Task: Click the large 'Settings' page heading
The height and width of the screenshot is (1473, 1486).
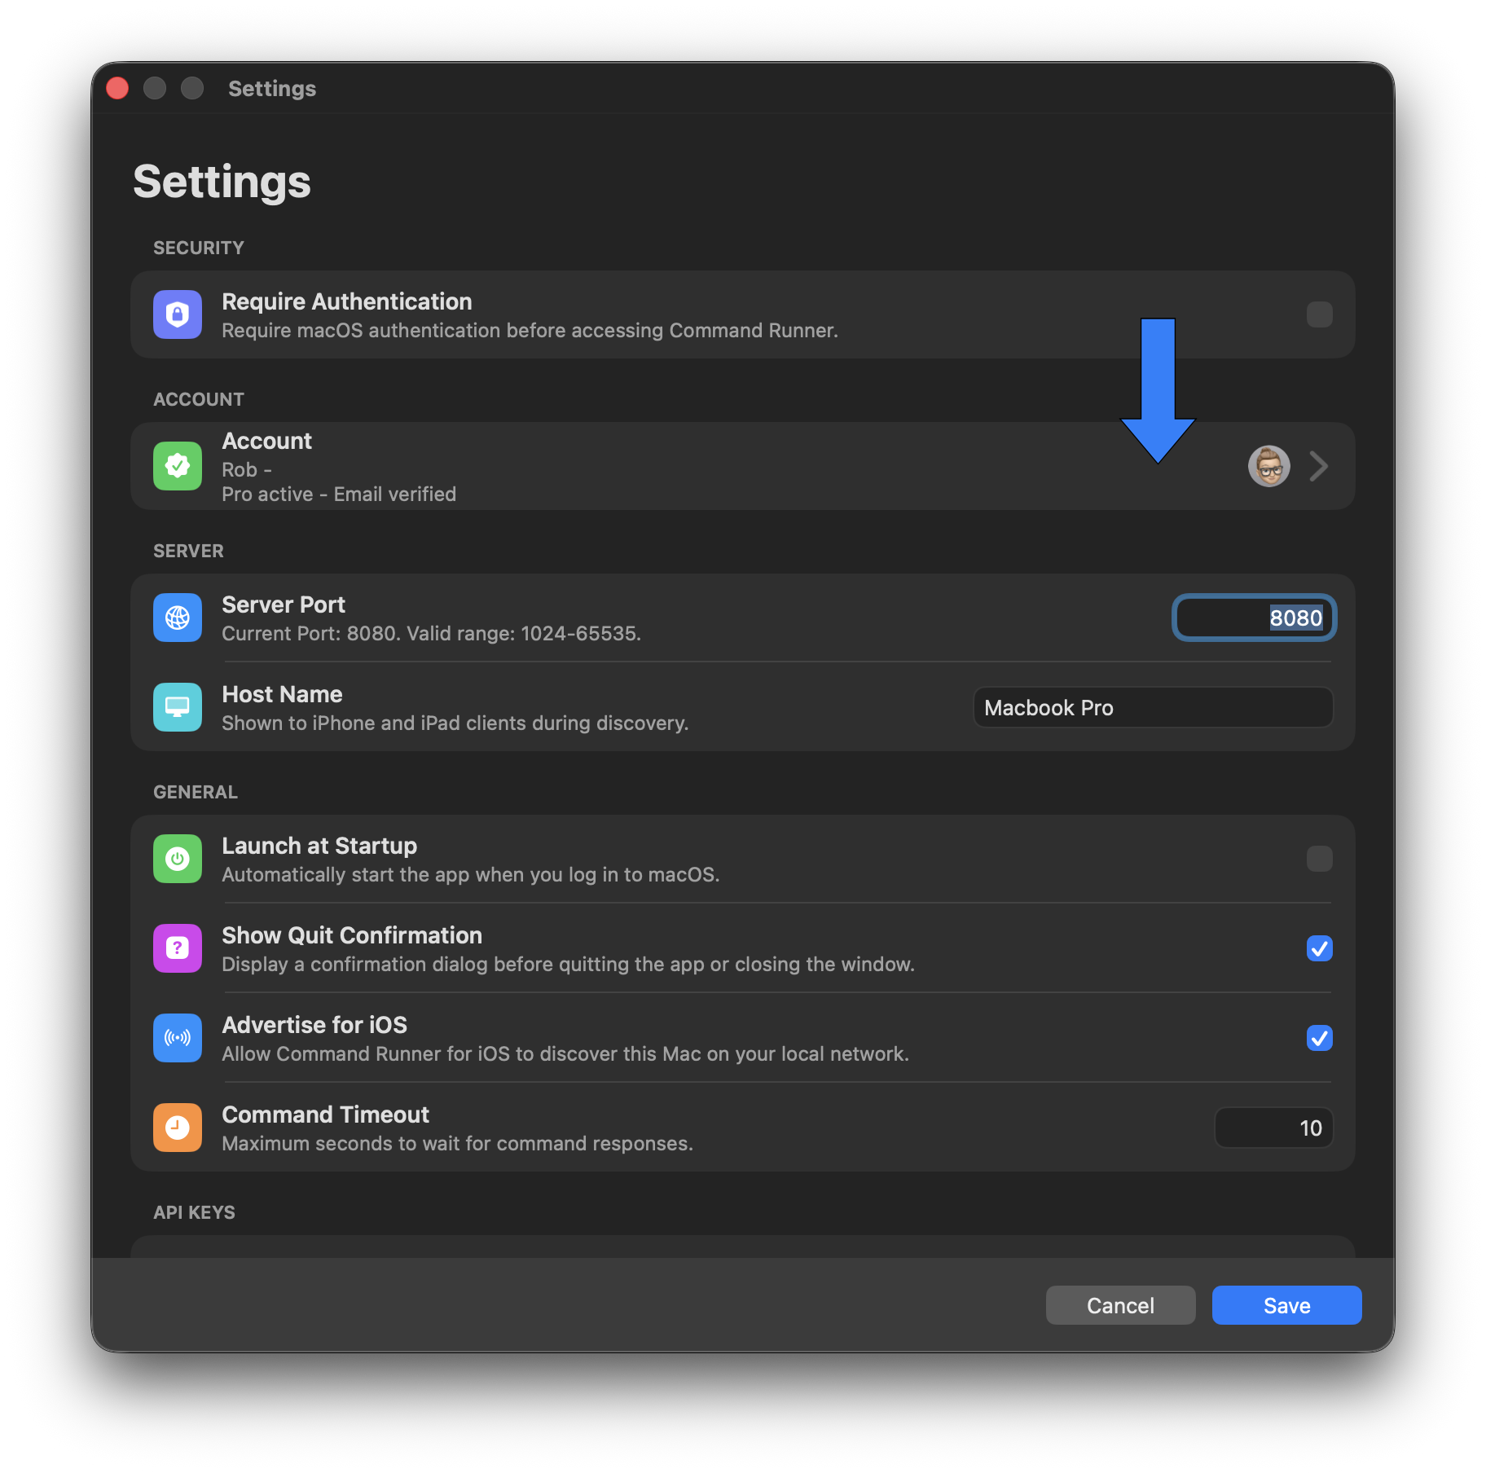Action: (x=222, y=181)
